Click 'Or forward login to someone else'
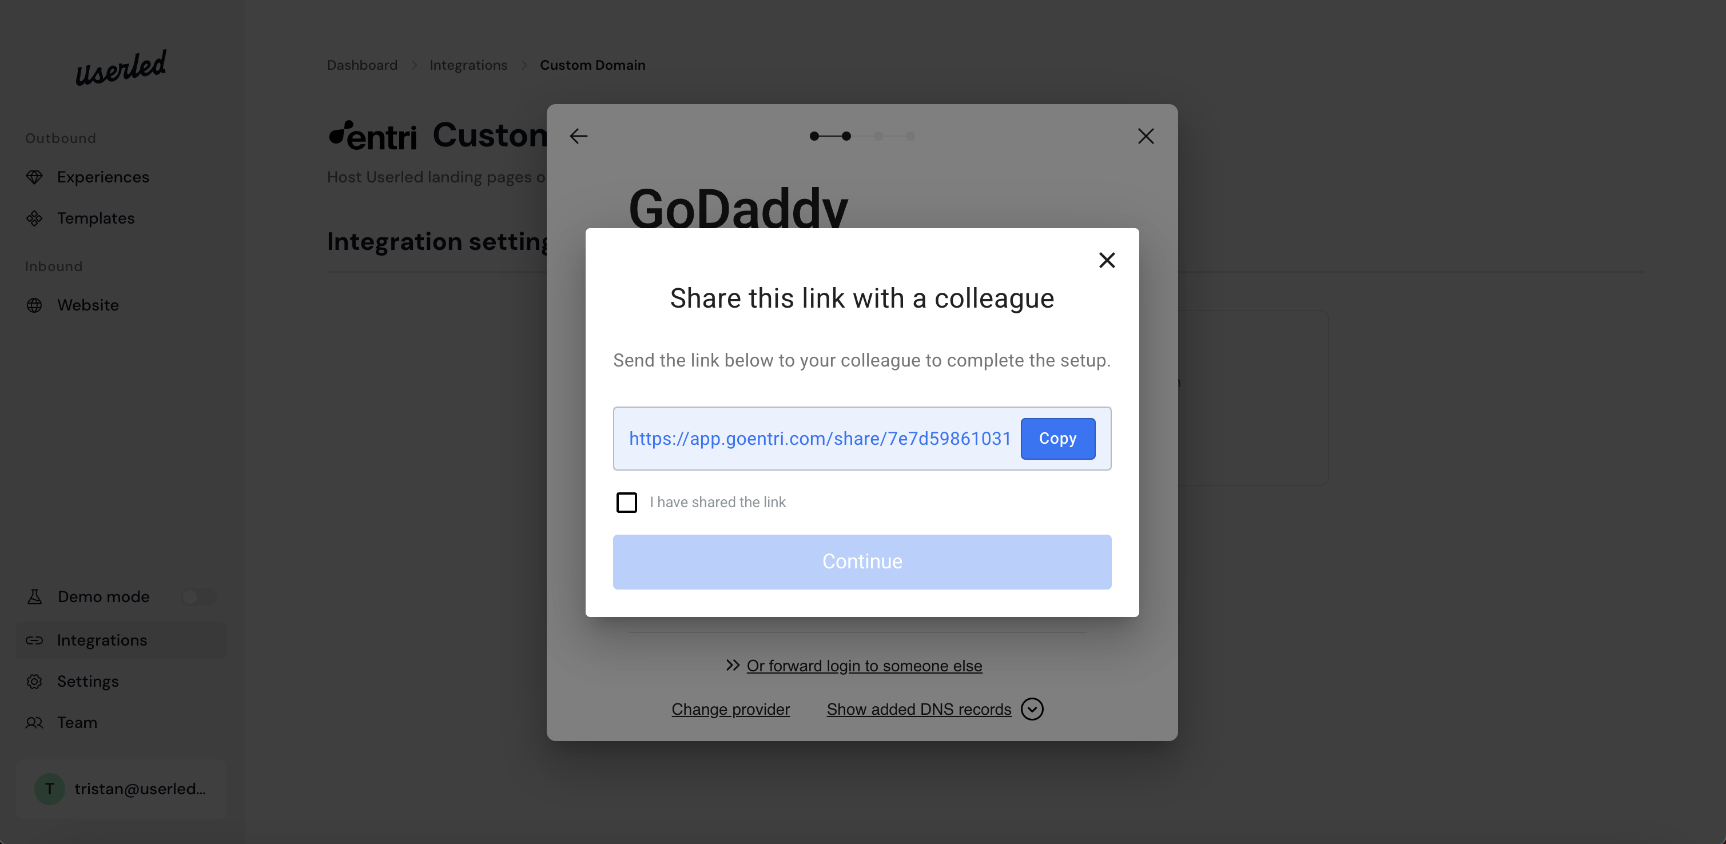Screen dimensions: 1726x844 (x=864, y=666)
